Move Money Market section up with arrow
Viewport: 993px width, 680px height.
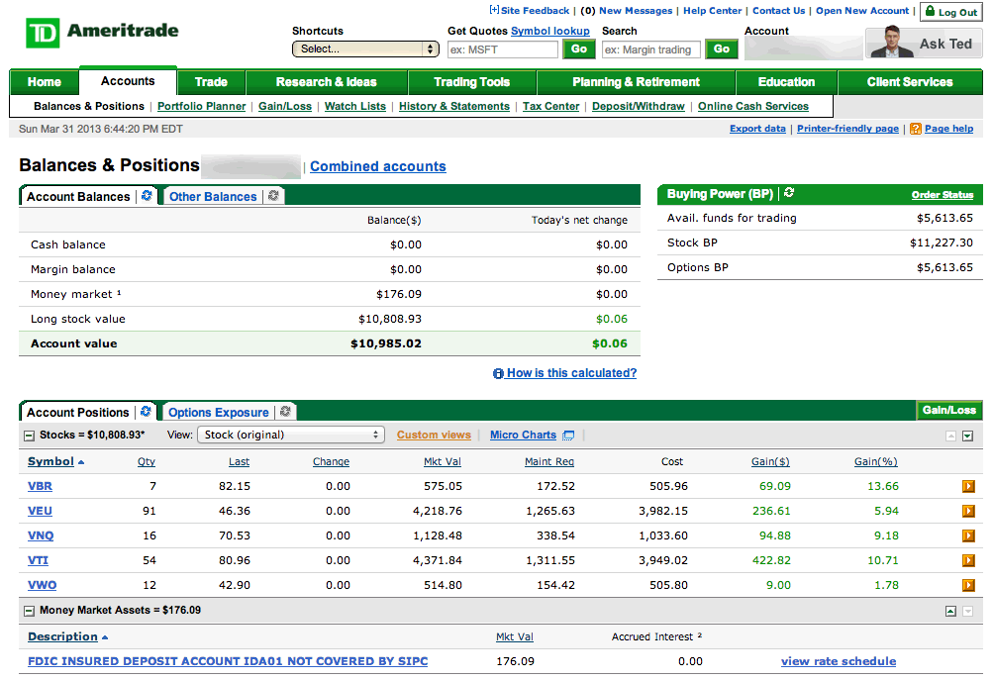(x=950, y=611)
